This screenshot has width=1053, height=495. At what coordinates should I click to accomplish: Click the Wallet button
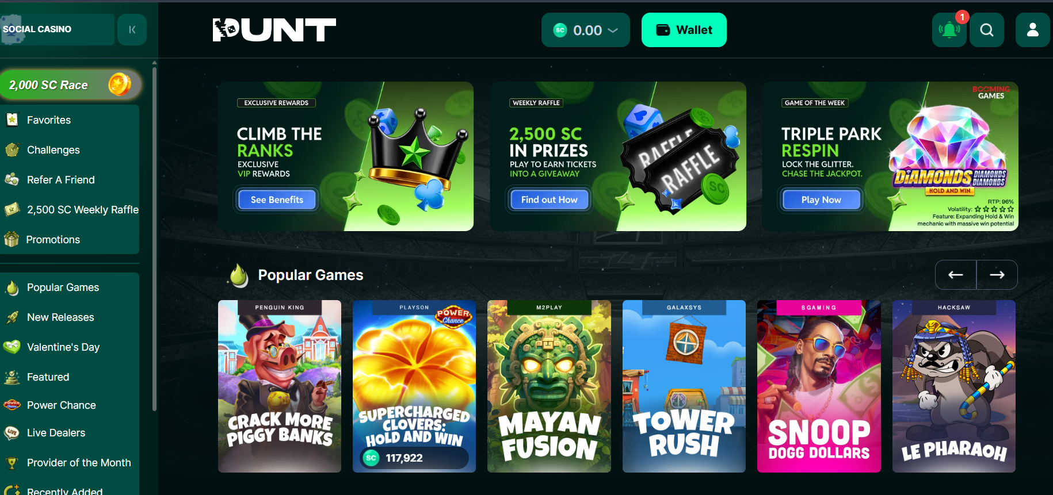pos(684,30)
